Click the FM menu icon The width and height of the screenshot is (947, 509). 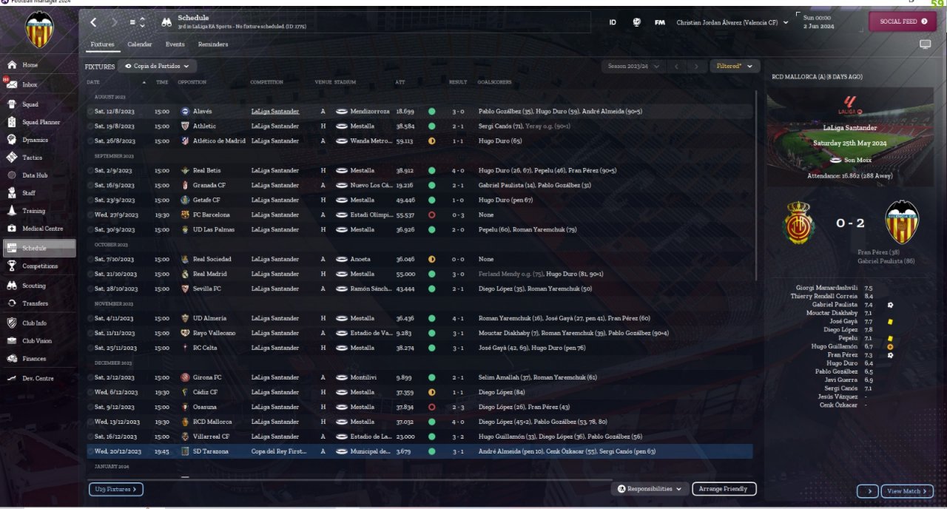pyautogui.click(x=659, y=22)
